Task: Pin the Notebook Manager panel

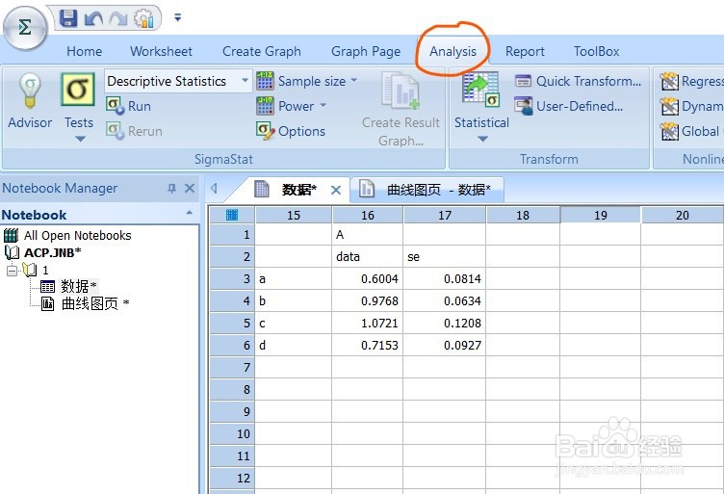Action: 171,188
